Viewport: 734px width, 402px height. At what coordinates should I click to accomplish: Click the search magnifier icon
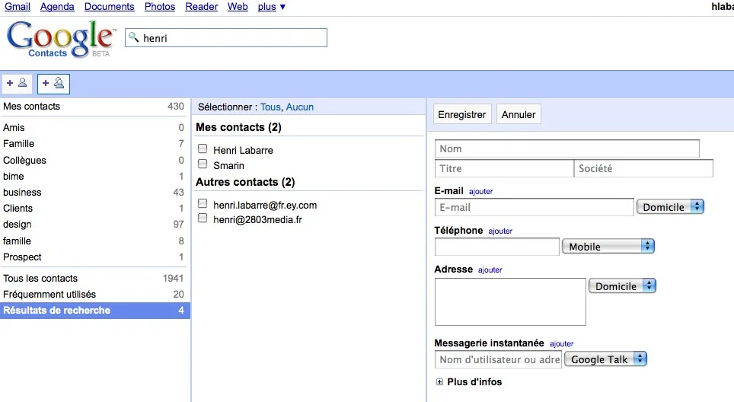(x=133, y=37)
